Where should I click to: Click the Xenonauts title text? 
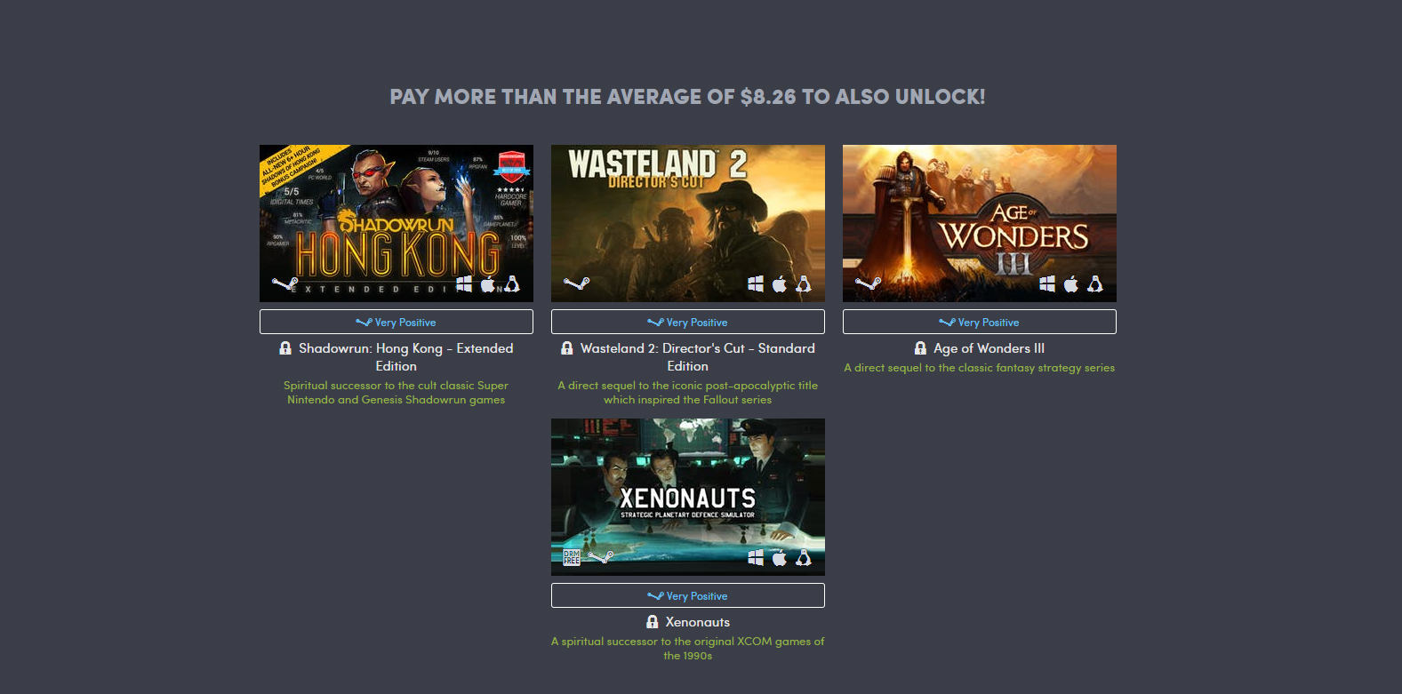pyautogui.click(x=698, y=622)
